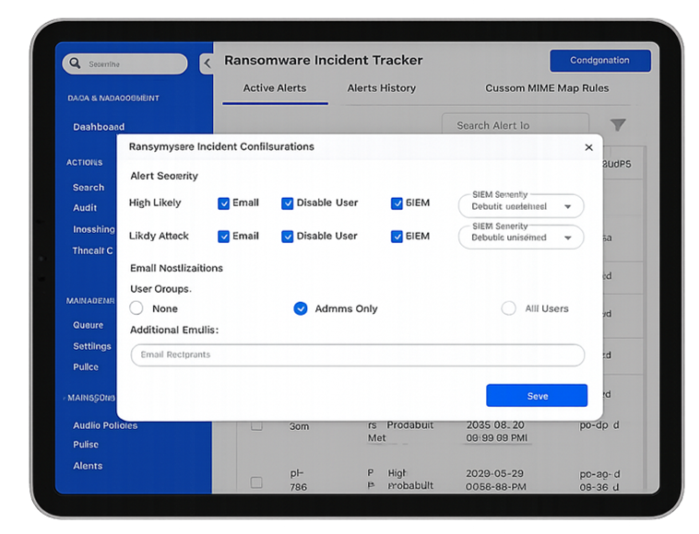Click the blue Condgonation button
Viewport: 699px width, 534px height.
point(600,61)
